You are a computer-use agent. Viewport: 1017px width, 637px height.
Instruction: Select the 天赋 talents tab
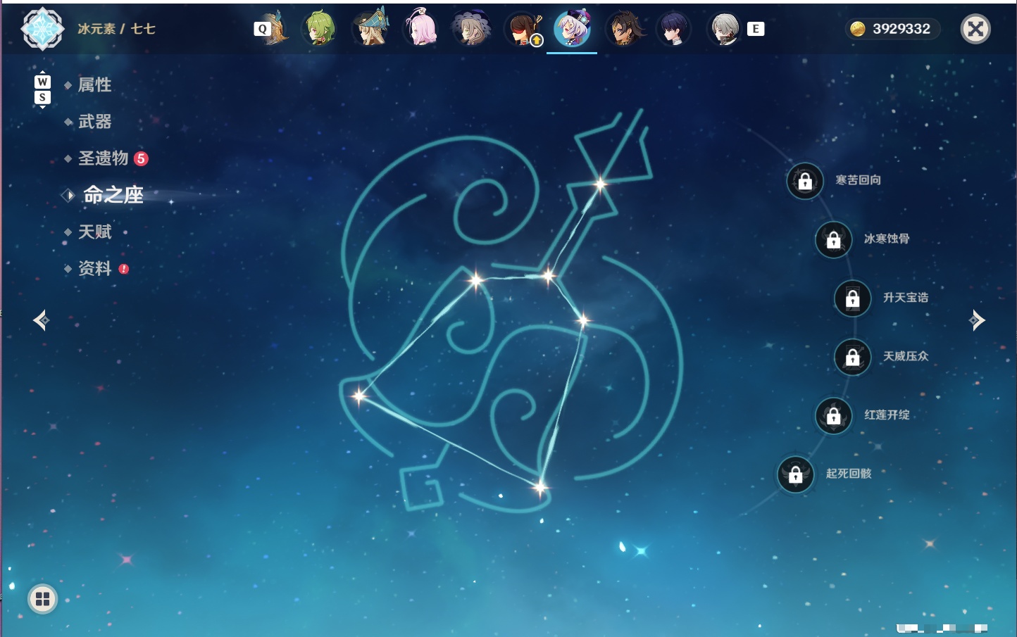tap(94, 232)
